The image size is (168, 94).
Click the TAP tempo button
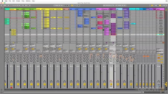pyautogui.click(x=7, y=5)
